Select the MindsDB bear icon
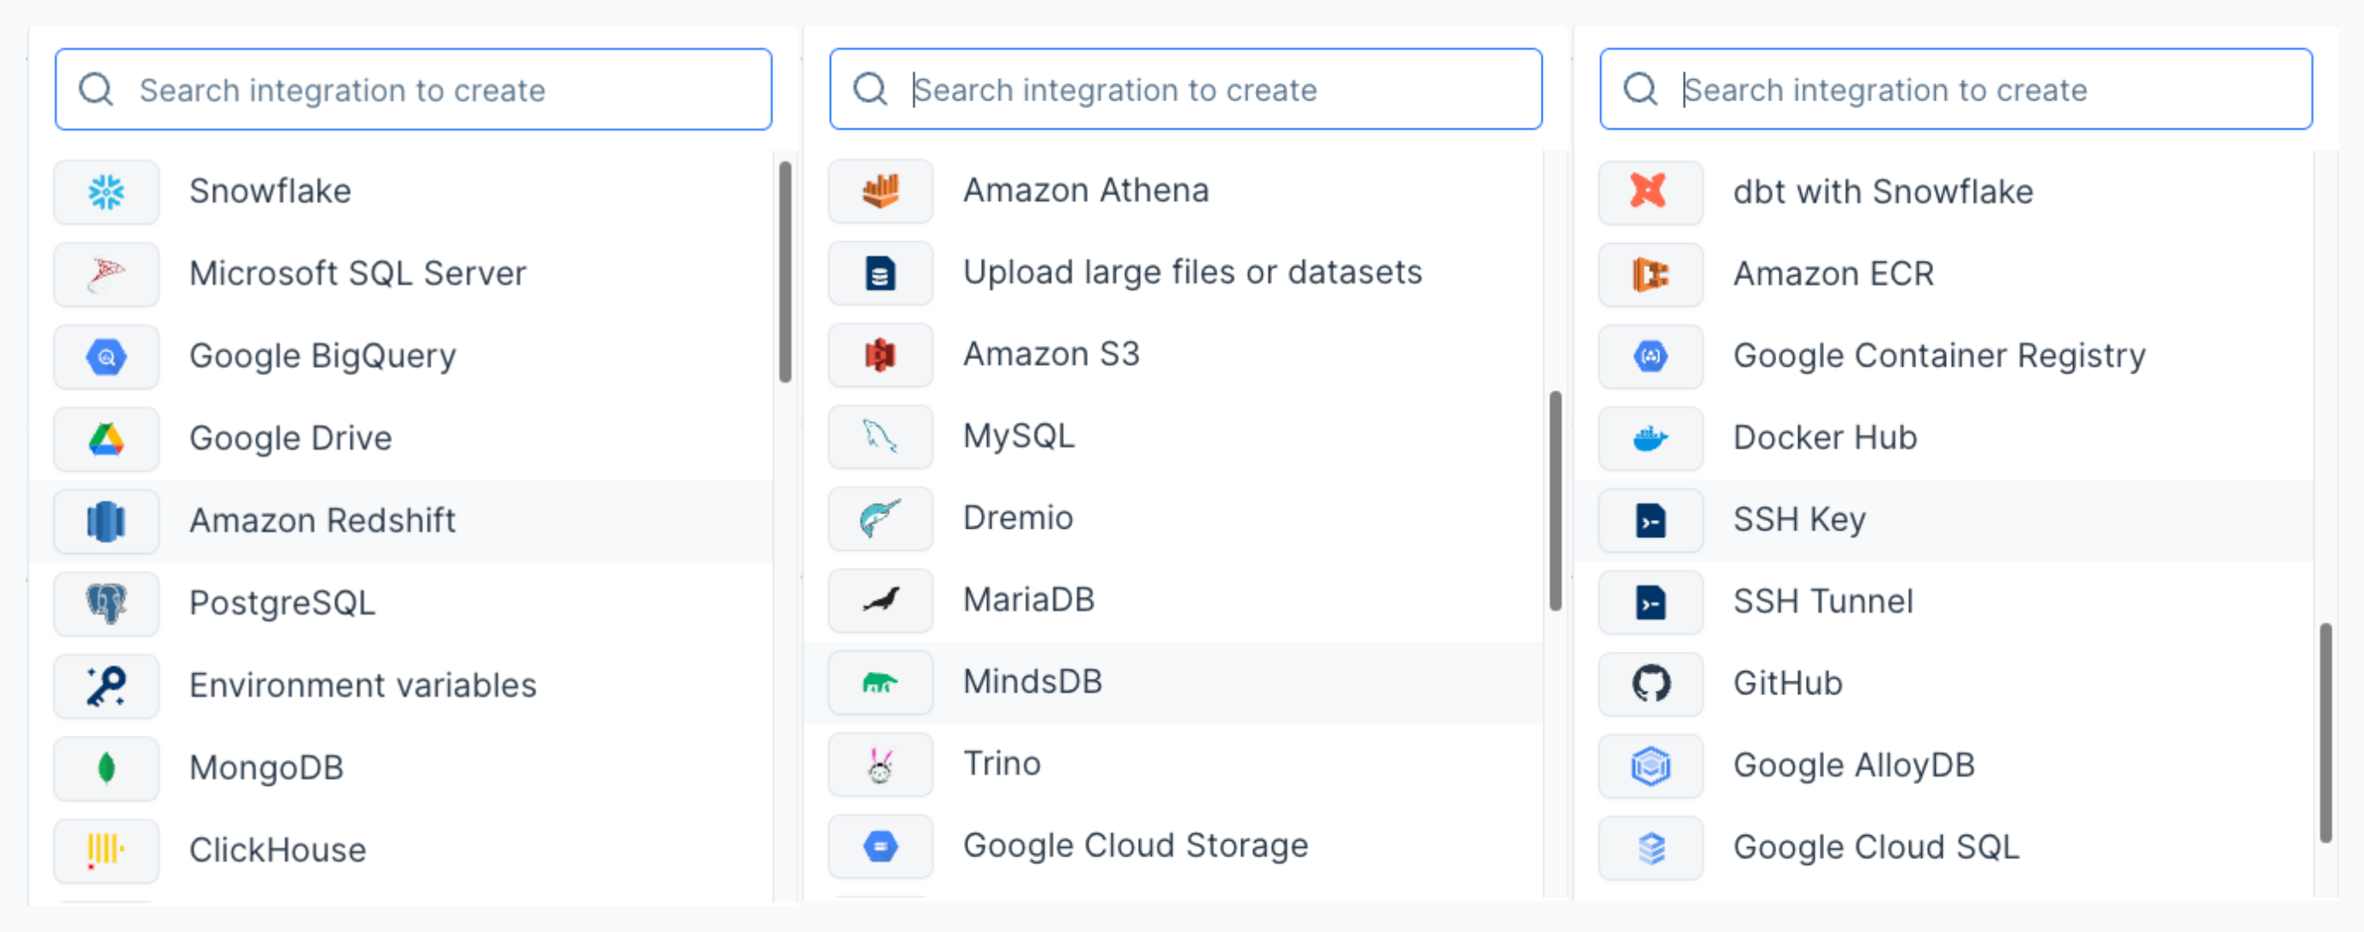 point(880,682)
